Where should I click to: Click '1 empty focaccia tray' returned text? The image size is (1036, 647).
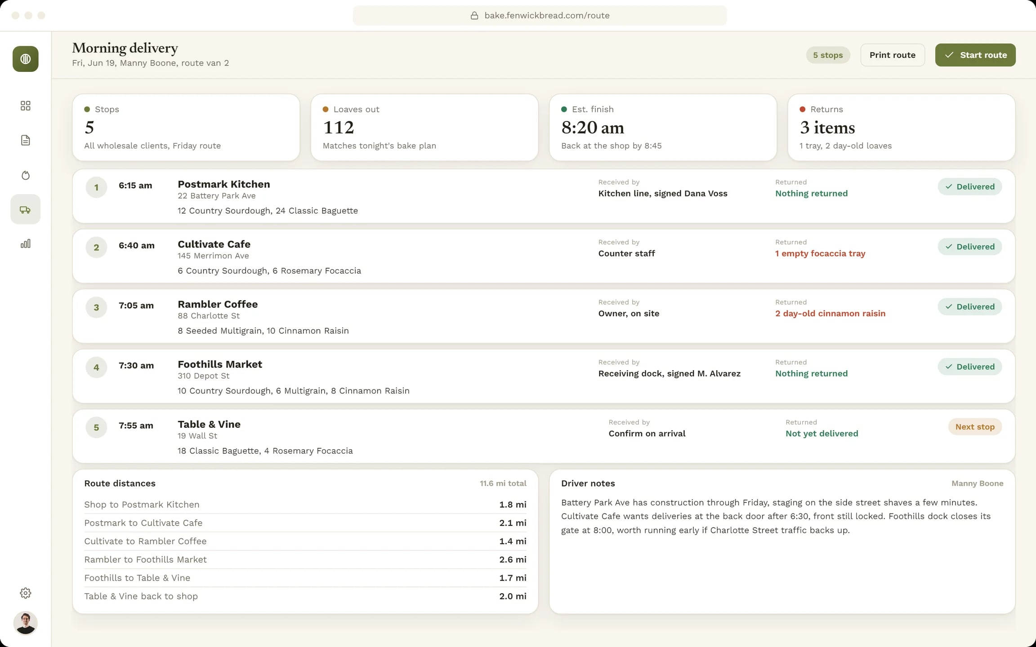[820, 253]
